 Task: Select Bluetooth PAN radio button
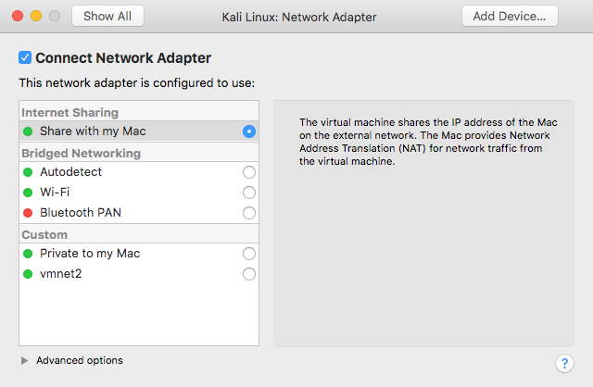pos(249,213)
